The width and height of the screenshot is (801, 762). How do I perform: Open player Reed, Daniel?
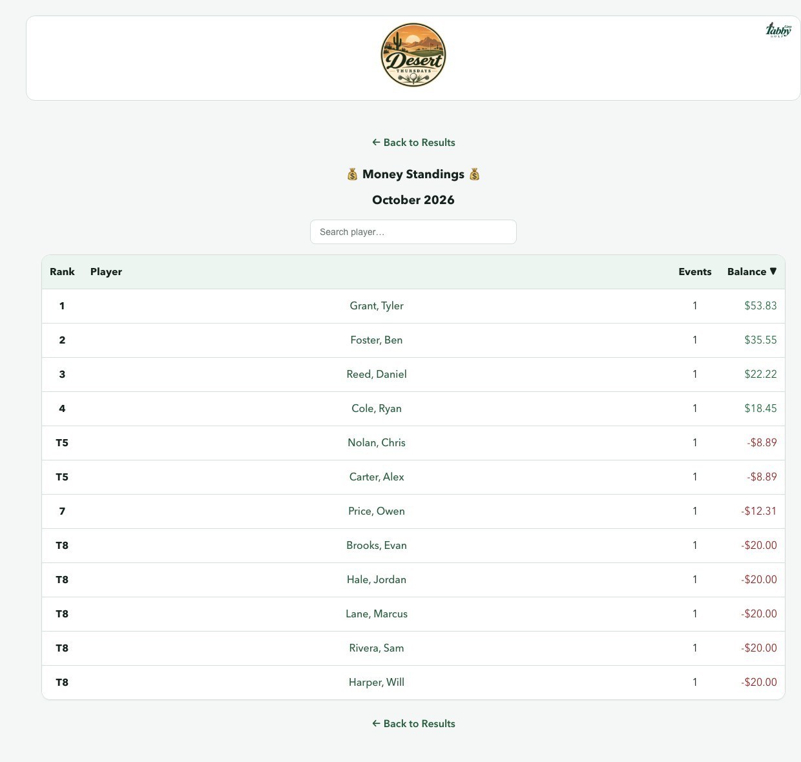(x=377, y=375)
